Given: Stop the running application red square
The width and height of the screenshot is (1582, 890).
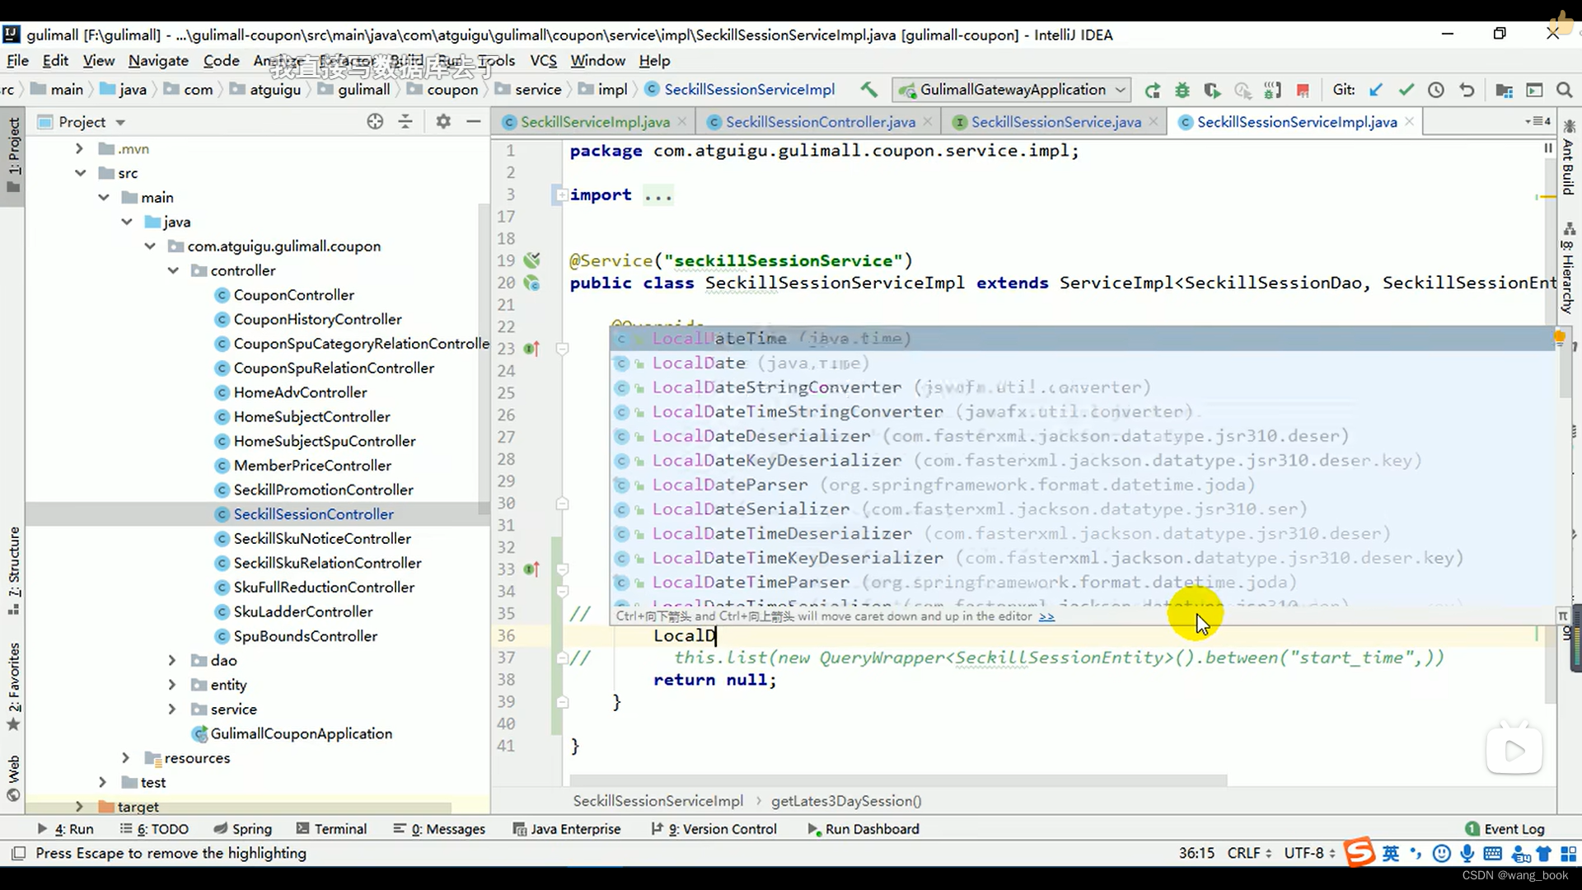Looking at the screenshot, I should tap(1303, 90).
